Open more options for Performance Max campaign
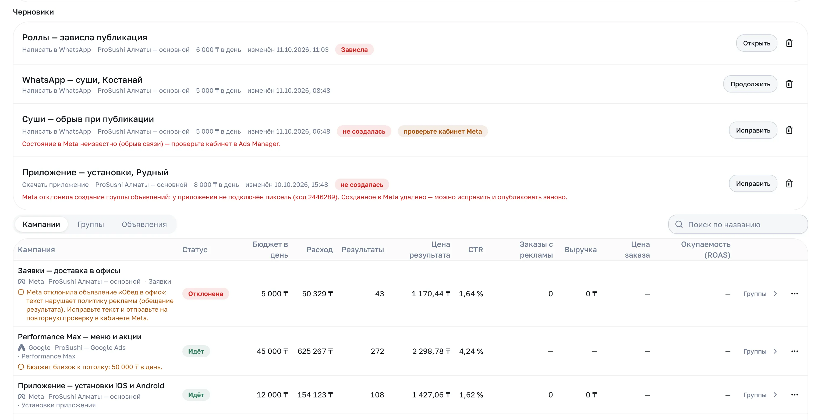 pyautogui.click(x=794, y=351)
